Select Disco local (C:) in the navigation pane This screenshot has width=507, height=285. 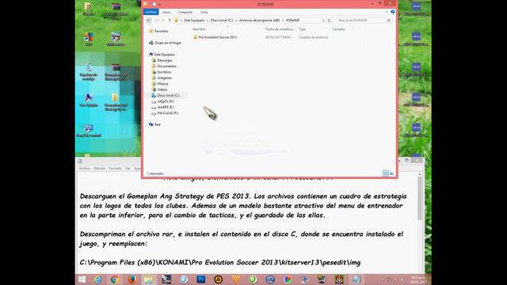168,95
